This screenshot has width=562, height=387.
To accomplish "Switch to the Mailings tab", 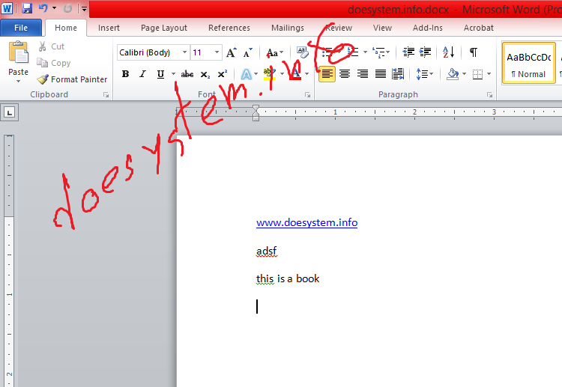I will pyautogui.click(x=288, y=28).
